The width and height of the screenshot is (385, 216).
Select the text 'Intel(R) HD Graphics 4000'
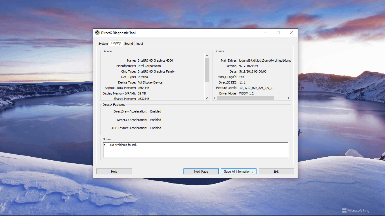[x=155, y=60]
